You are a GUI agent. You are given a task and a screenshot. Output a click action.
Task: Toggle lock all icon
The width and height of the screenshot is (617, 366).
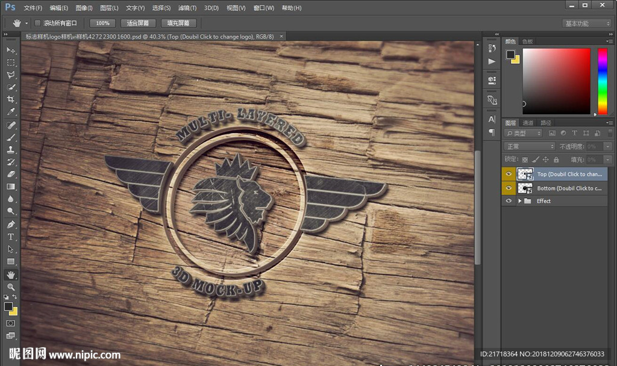[556, 160]
